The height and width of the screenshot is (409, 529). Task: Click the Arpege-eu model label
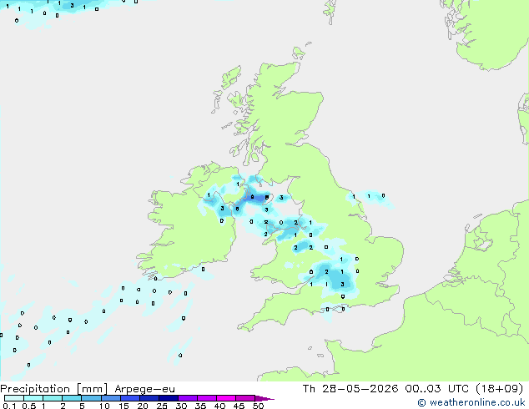click(144, 389)
